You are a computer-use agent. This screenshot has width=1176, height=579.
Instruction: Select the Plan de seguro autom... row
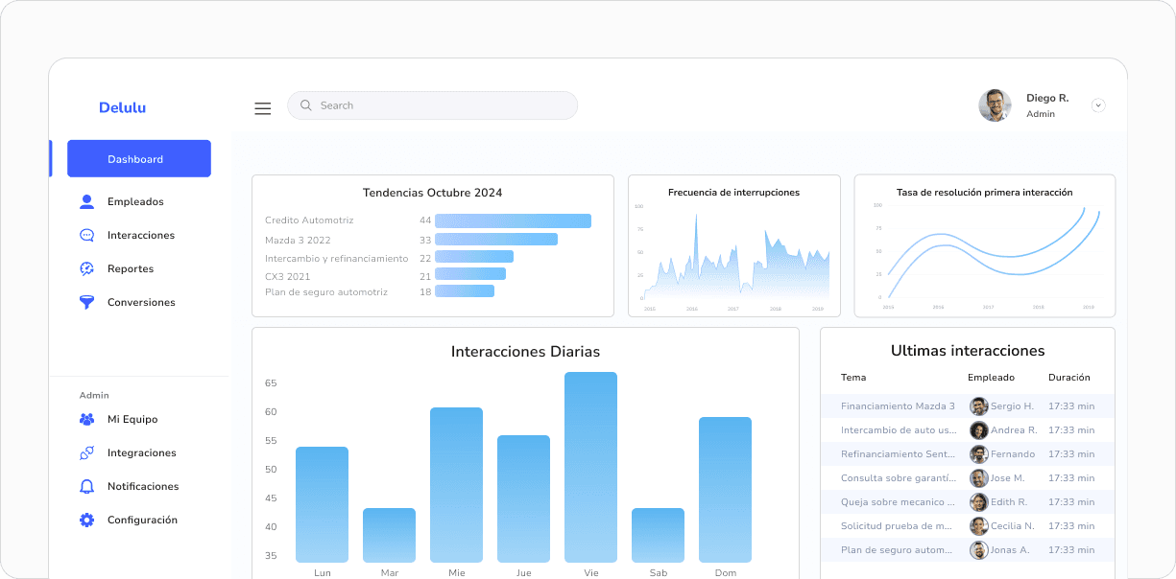pyautogui.click(x=968, y=550)
